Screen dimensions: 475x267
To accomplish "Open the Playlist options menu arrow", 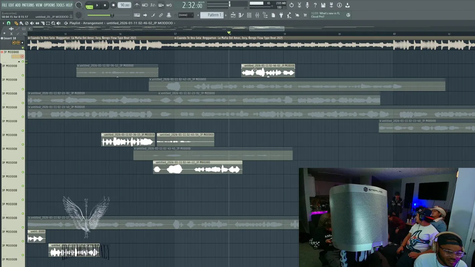I will (x=3, y=23).
